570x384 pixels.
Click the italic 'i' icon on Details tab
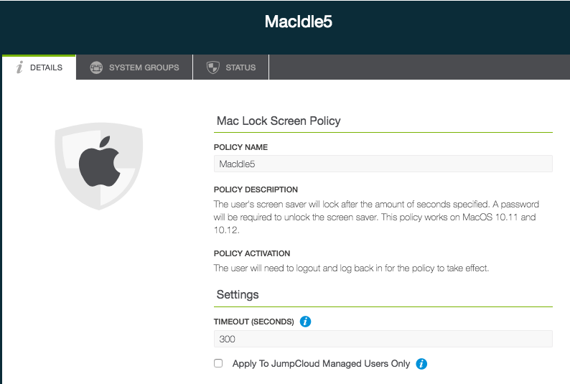click(19, 67)
